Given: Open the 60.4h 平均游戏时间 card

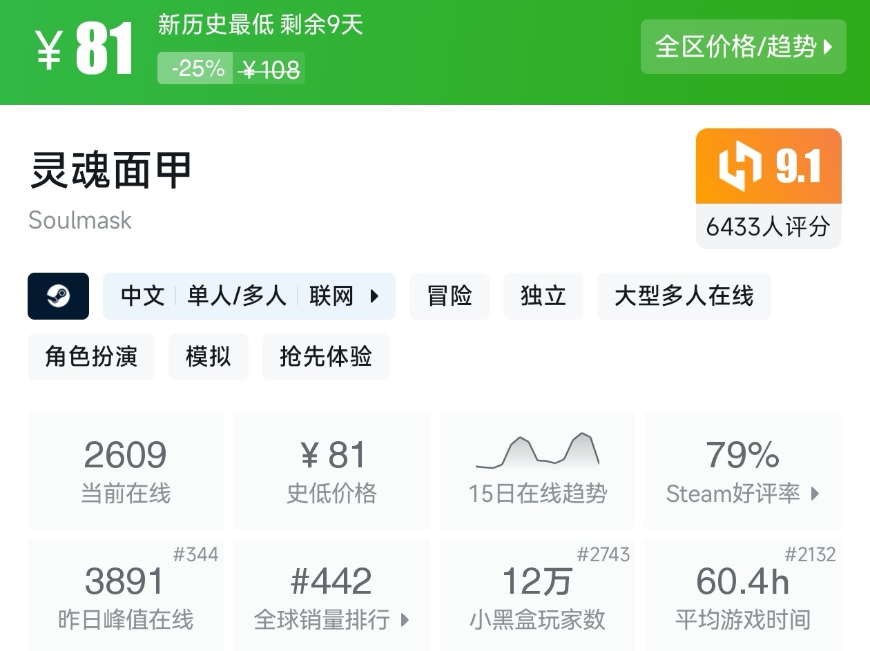Looking at the screenshot, I should (743, 595).
